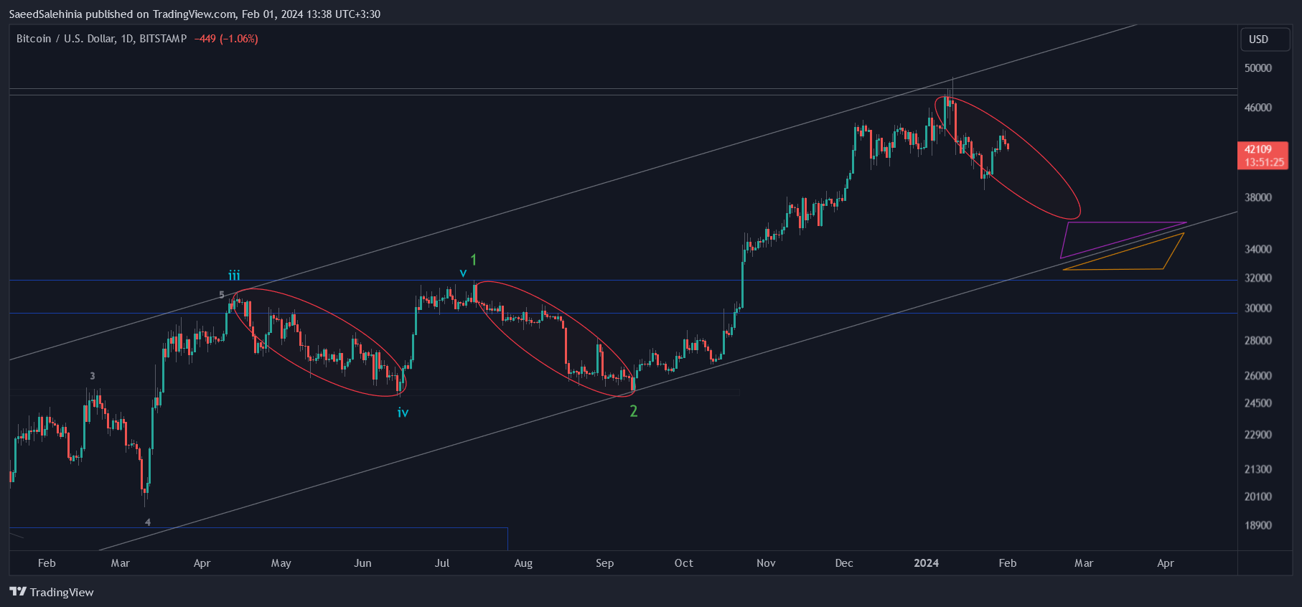Click the 20100 price axis label
This screenshot has width=1302, height=607.
click(x=1257, y=497)
